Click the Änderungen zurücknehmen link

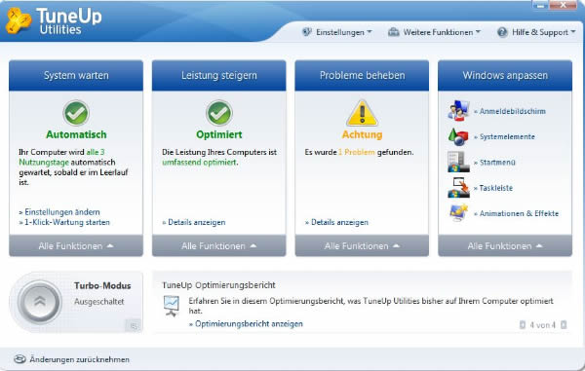pos(80,359)
